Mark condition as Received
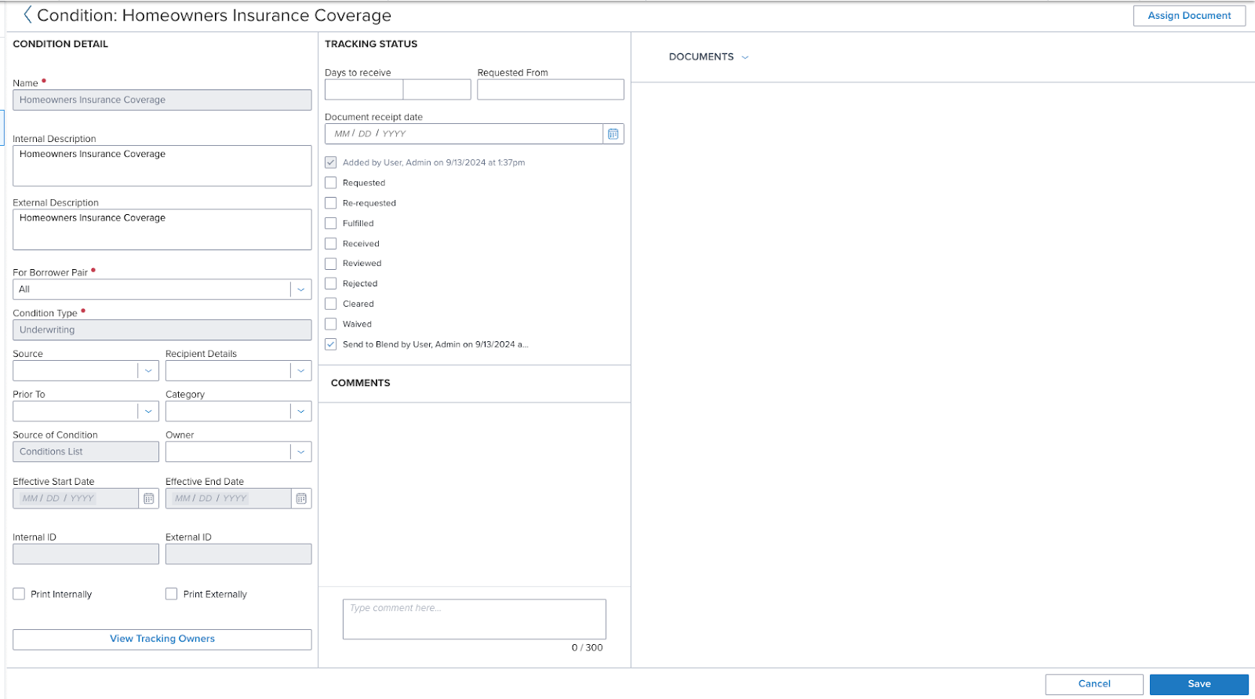 331,244
